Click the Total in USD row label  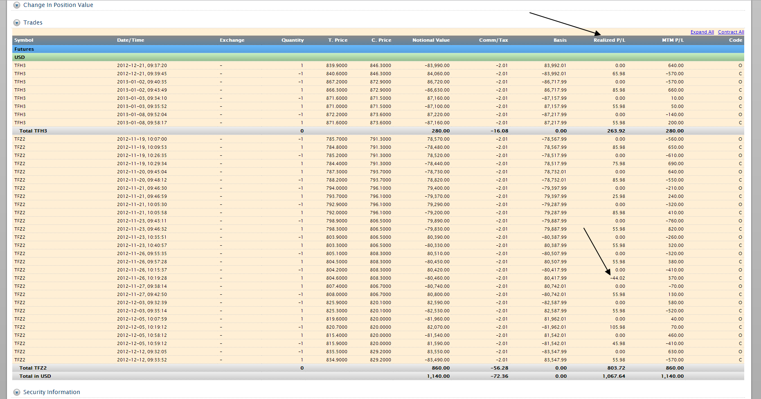coord(35,376)
